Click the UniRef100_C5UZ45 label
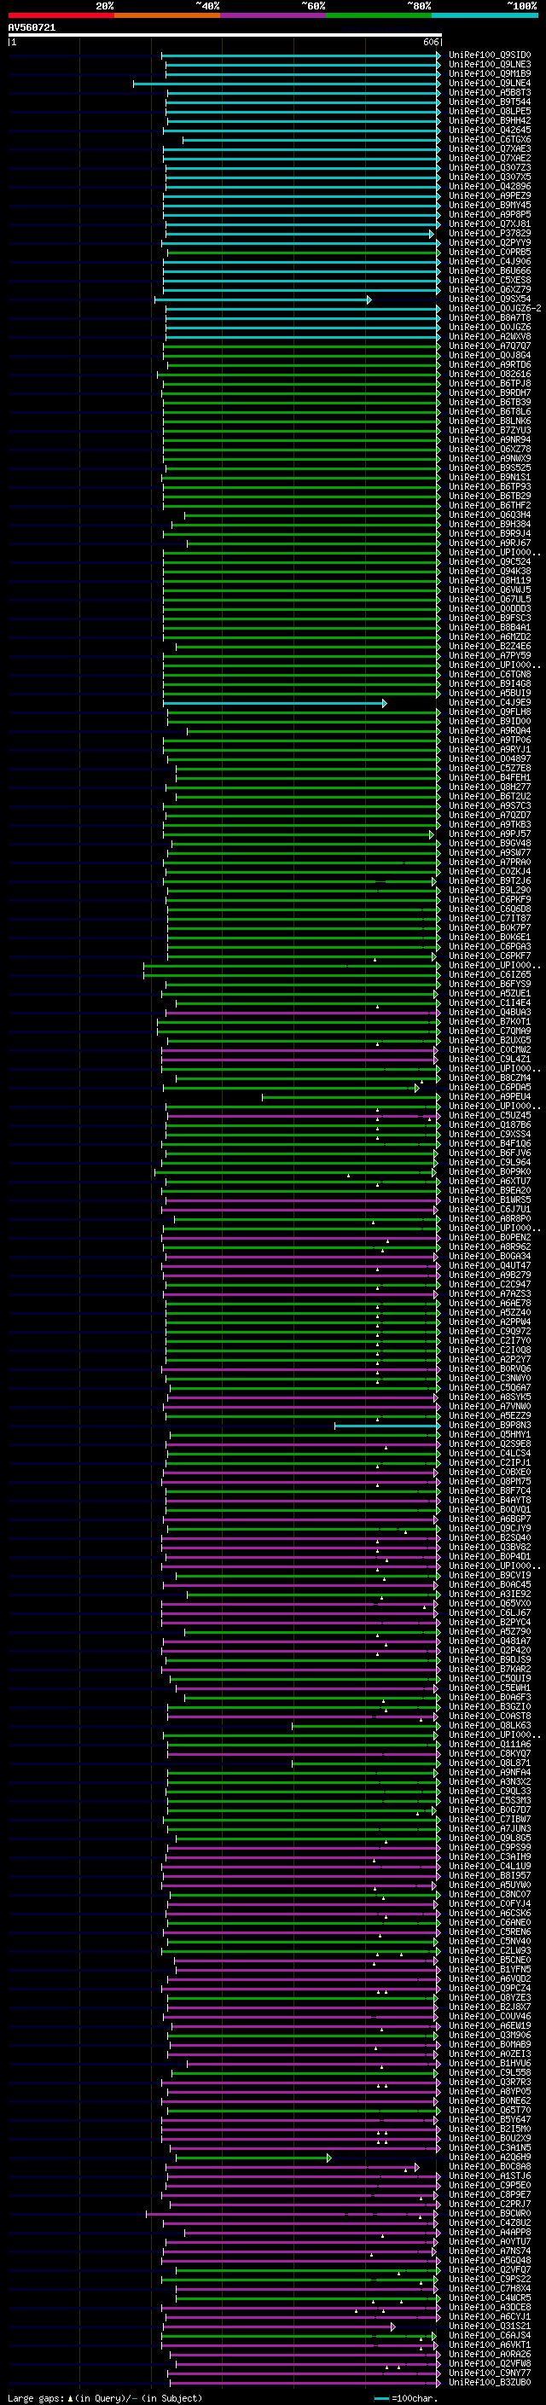The width and height of the screenshot is (546, 2405). click(x=489, y=1116)
